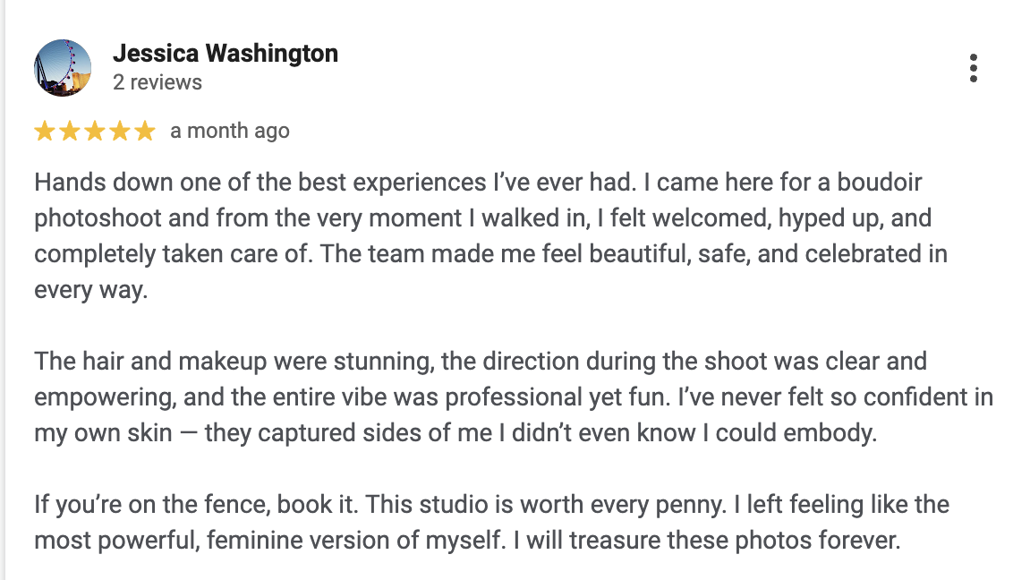Image resolution: width=1013 pixels, height=580 pixels.
Task: Click Jessica Washington's profile avatar
Action: pos(63,68)
